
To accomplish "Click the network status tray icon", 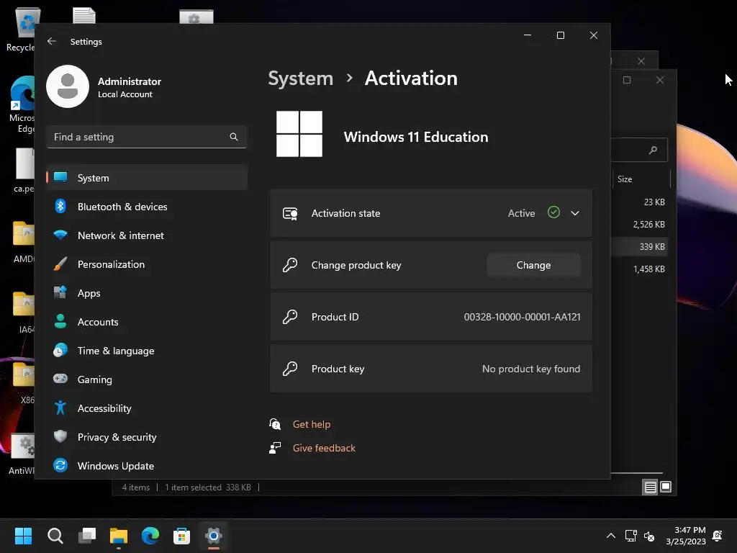I will click(630, 536).
